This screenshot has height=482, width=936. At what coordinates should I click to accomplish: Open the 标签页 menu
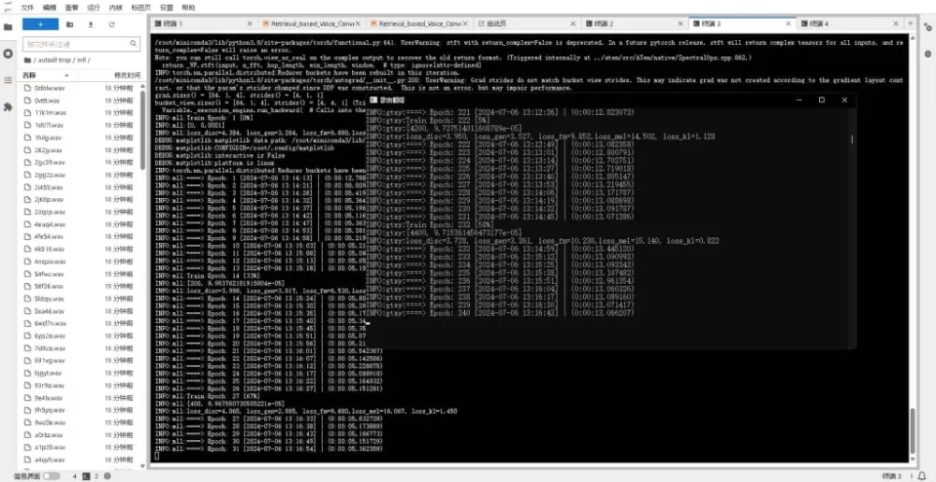click(x=141, y=7)
